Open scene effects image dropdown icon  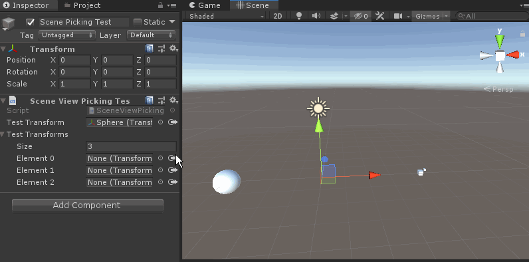(334, 16)
